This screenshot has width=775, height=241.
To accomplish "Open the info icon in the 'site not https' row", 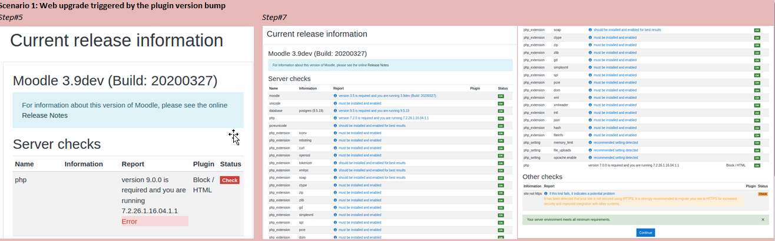I will [x=546, y=193].
